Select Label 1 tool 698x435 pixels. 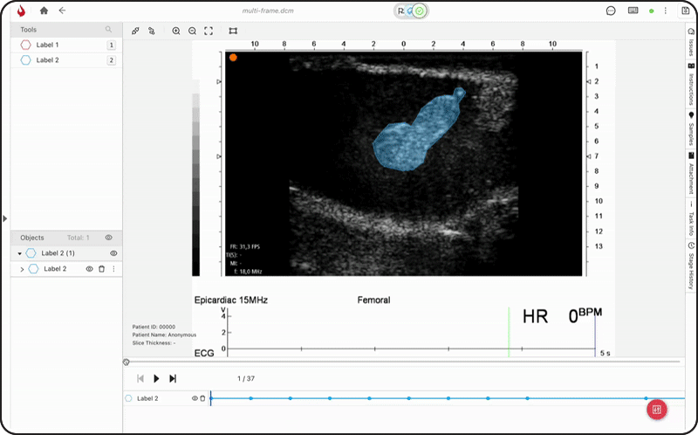48,45
